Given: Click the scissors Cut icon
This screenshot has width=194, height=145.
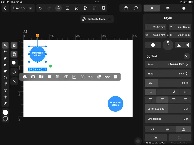Looking at the screenshot, I should (x=76, y=8).
